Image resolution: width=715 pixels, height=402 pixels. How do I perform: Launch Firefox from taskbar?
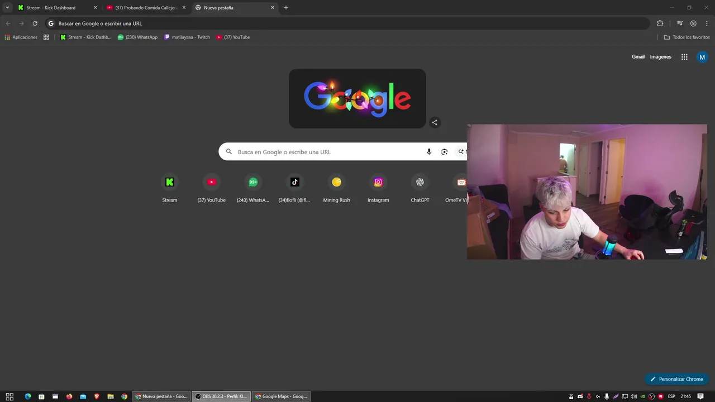tap(69, 396)
